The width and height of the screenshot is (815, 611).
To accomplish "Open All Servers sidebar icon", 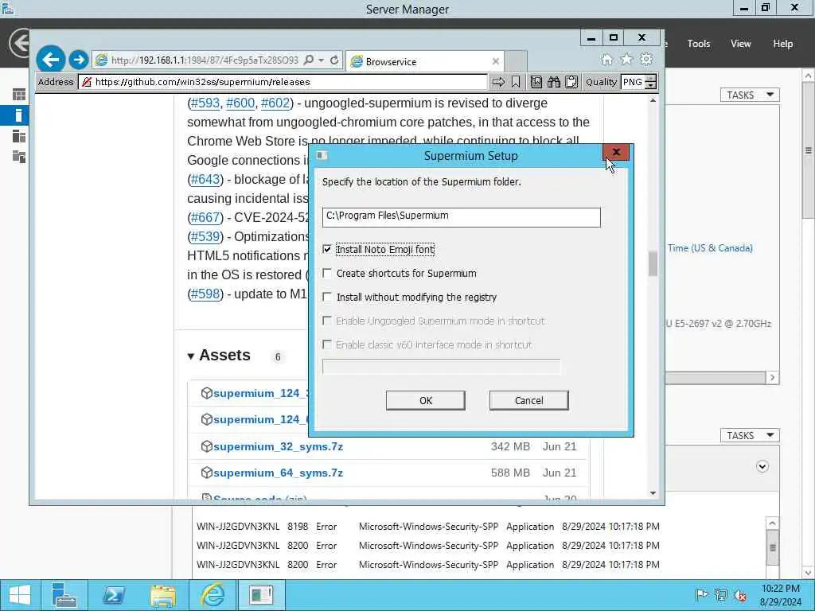I will pos(19,136).
